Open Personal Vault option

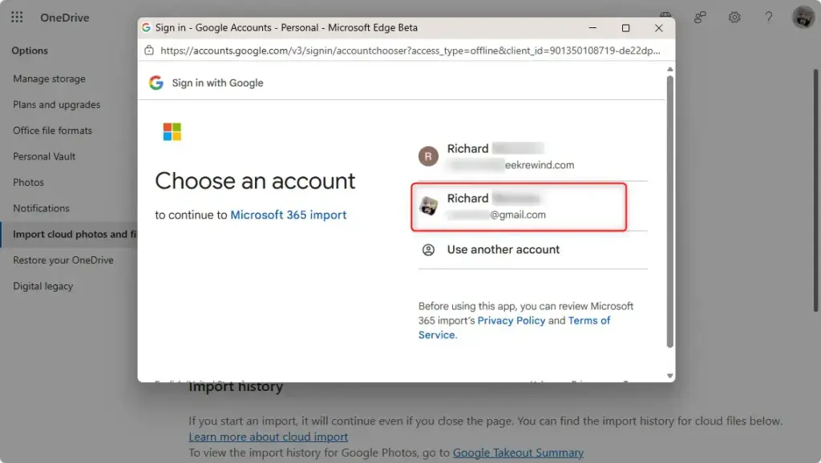point(44,156)
